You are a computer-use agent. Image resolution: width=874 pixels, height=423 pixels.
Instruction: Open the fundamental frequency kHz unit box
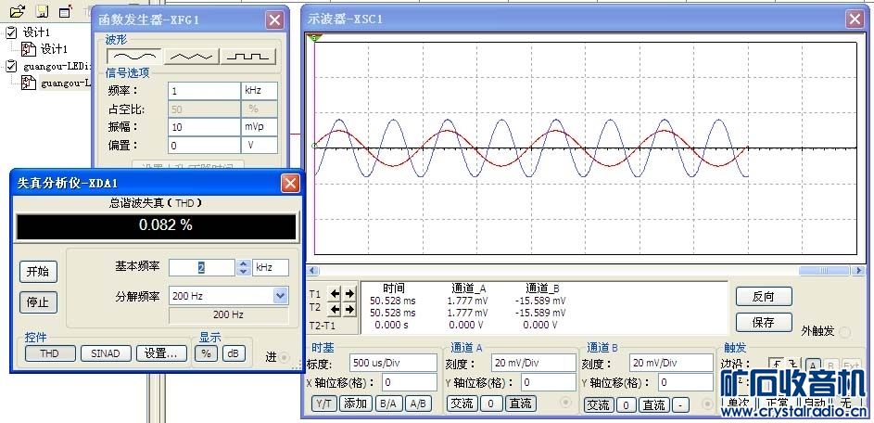click(x=271, y=267)
